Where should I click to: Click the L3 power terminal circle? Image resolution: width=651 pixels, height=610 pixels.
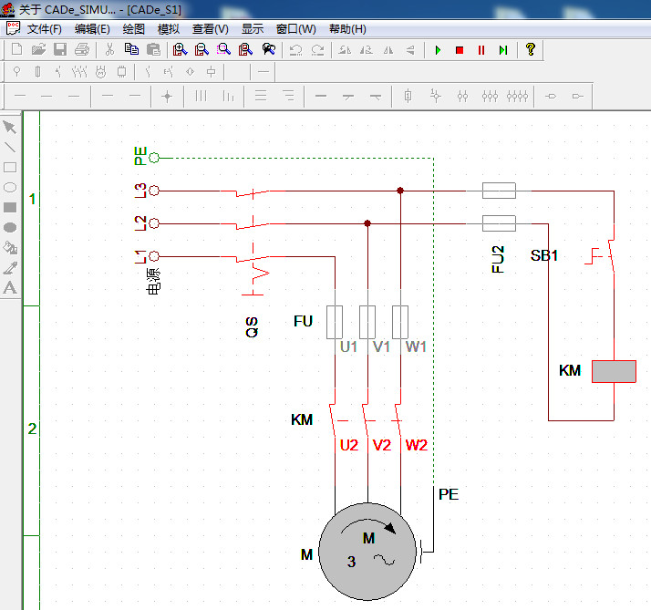[x=154, y=191]
